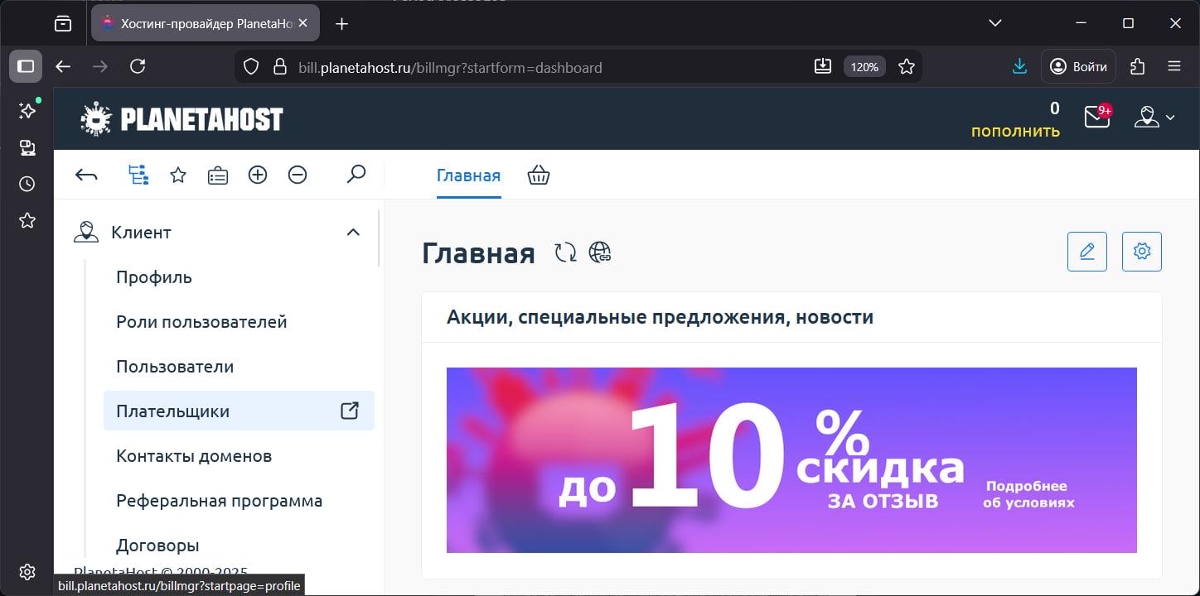This screenshot has width=1200, height=596.
Task: Switch to the Главная tab
Action: (x=468, y=175)
